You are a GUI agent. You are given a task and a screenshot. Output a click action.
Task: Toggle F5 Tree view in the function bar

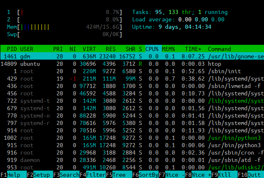click(119, 175)
